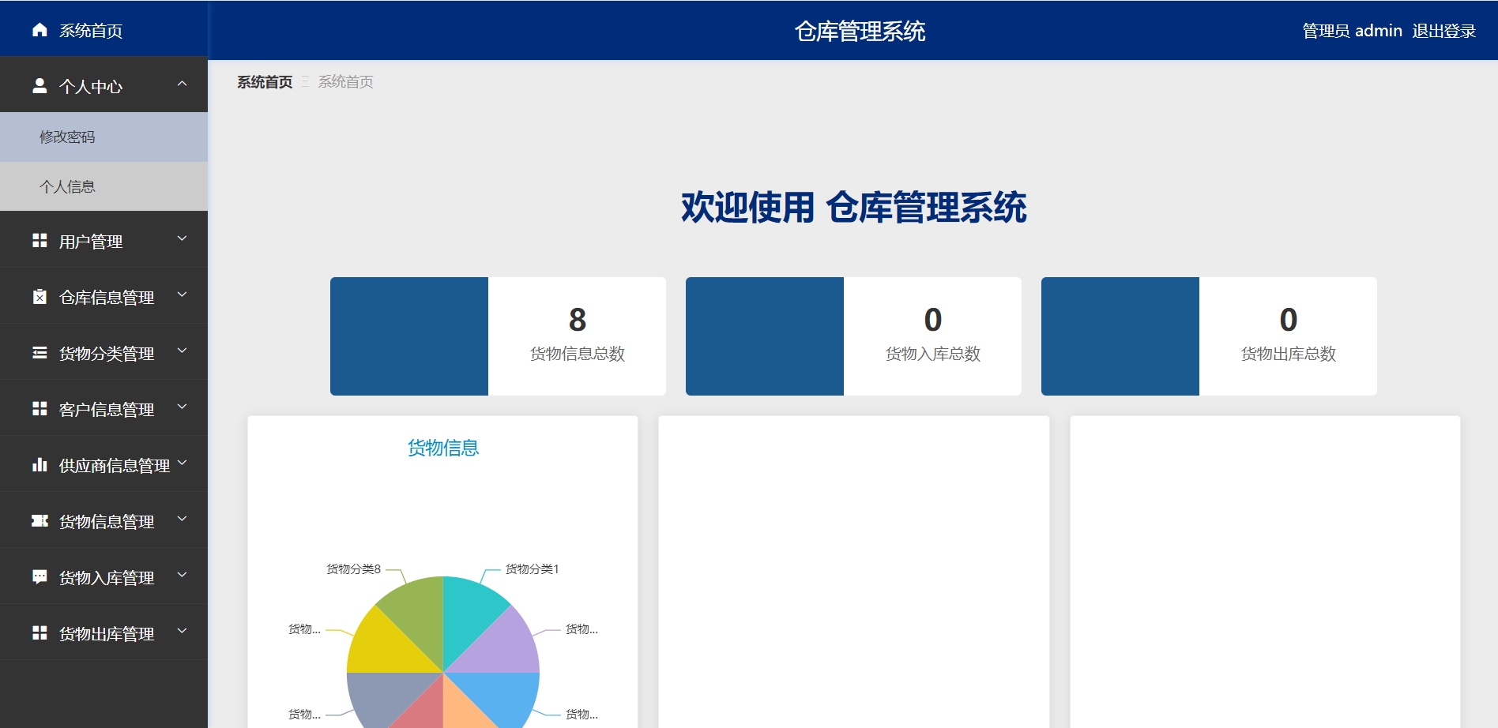Click the blue panel on the 货物出库总数 card

click(x=1120, y=336)
